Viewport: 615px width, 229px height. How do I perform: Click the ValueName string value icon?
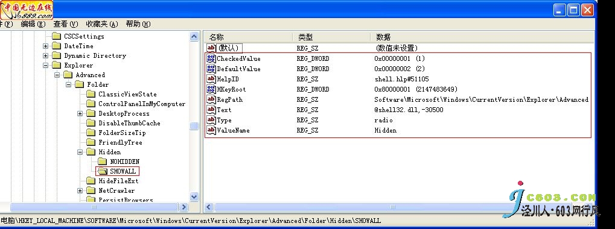click(x=211, y=130)
